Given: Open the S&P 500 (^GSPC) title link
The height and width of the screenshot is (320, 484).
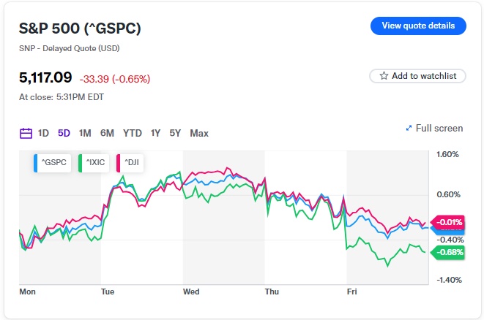Looking at the screenshot, I should (x=80, y=28).
